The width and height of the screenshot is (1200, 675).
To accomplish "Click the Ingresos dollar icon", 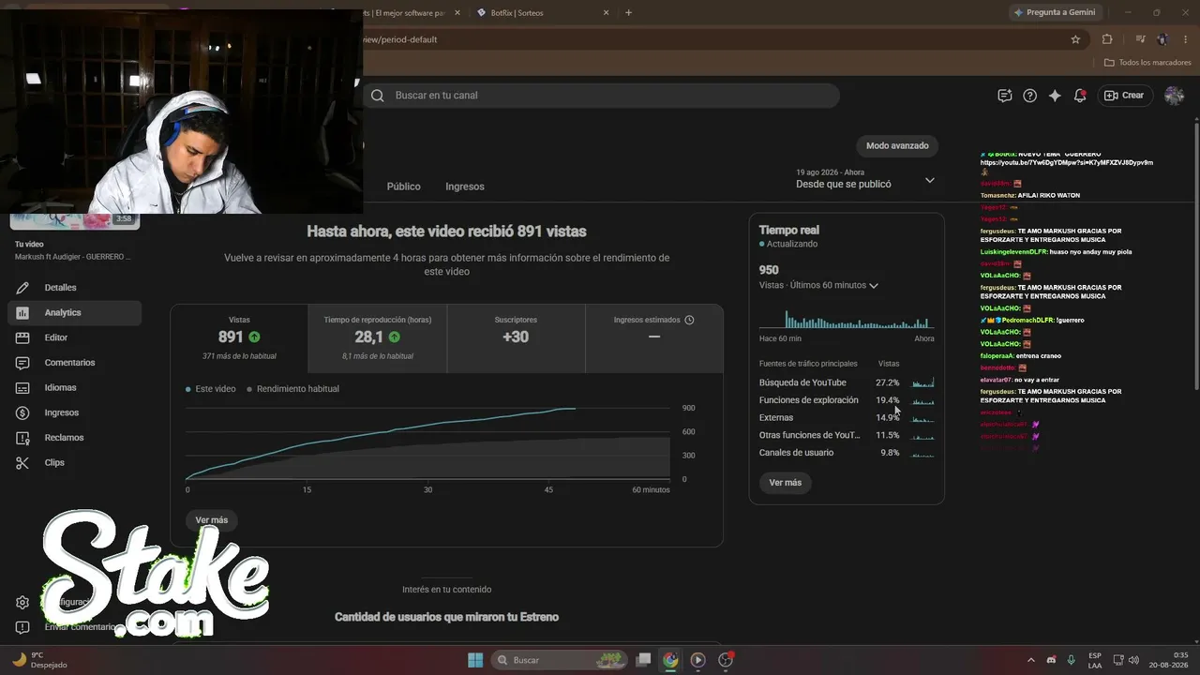I will coord(22,412).
